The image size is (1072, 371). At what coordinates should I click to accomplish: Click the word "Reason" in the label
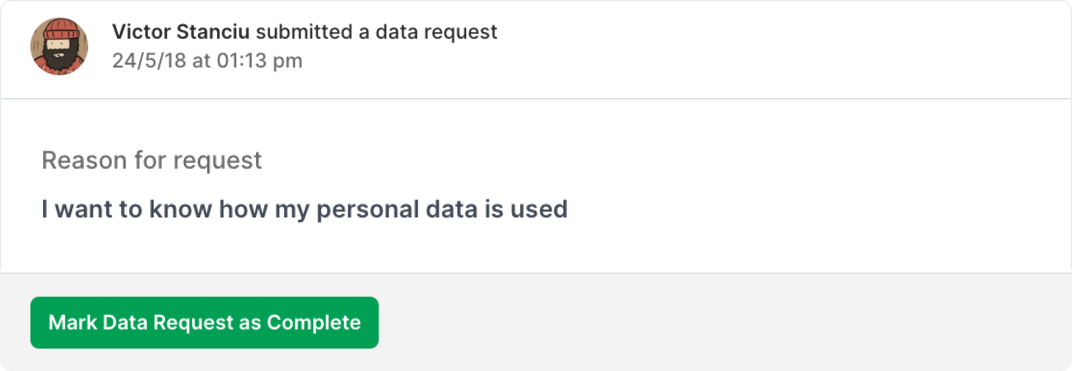click(x=84, y=160)
